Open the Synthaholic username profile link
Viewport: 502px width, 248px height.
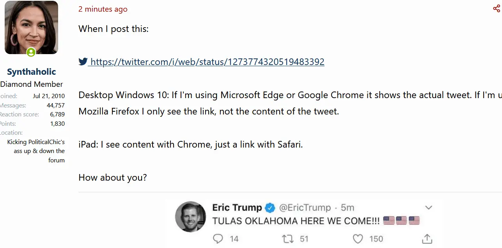tap(32, 72)
